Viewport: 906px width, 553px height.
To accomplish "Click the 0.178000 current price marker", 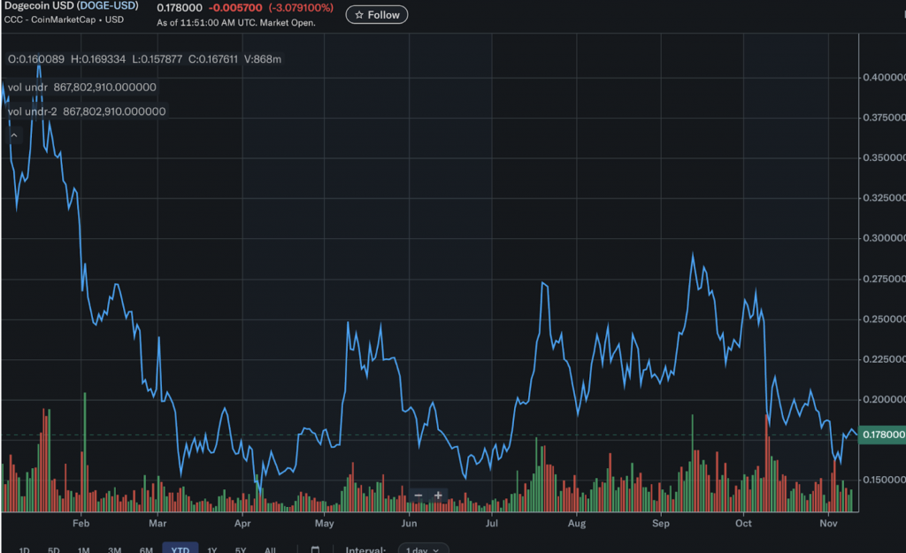I will click(x=882, y=434).
